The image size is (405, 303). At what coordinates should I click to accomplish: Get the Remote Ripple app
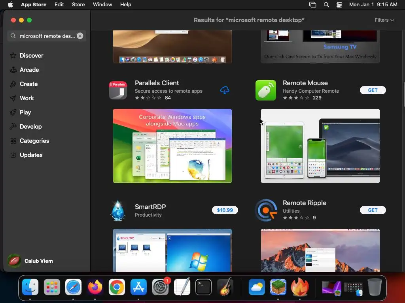click(x=373, y=210)
